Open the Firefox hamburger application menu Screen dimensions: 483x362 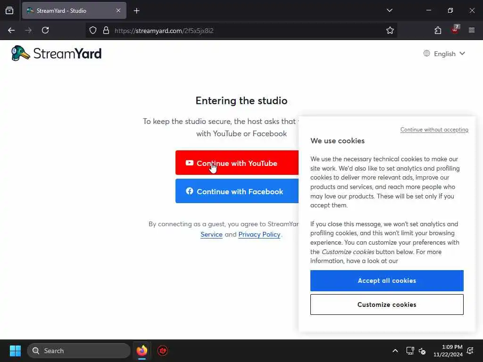[x=472, y=30]
